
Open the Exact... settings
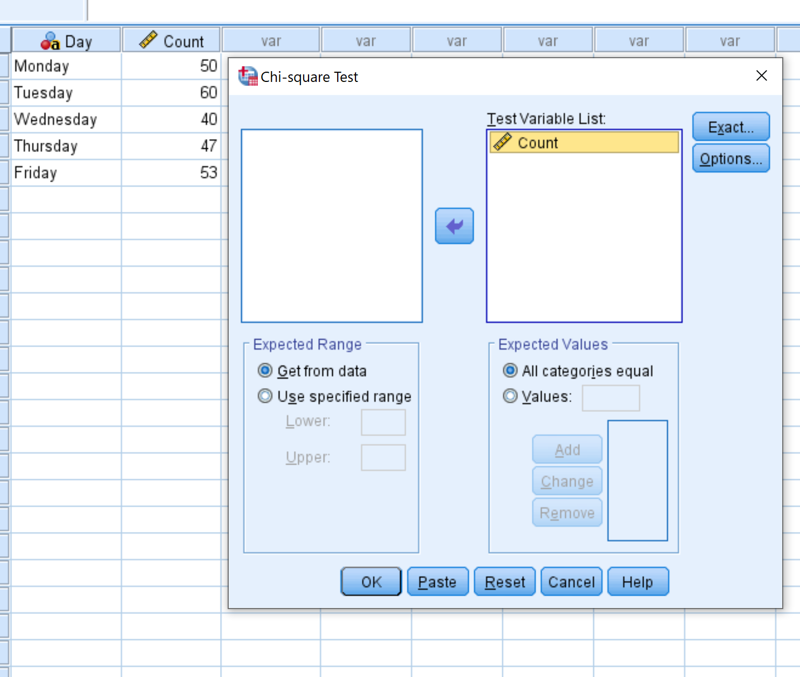coord(731,127)
